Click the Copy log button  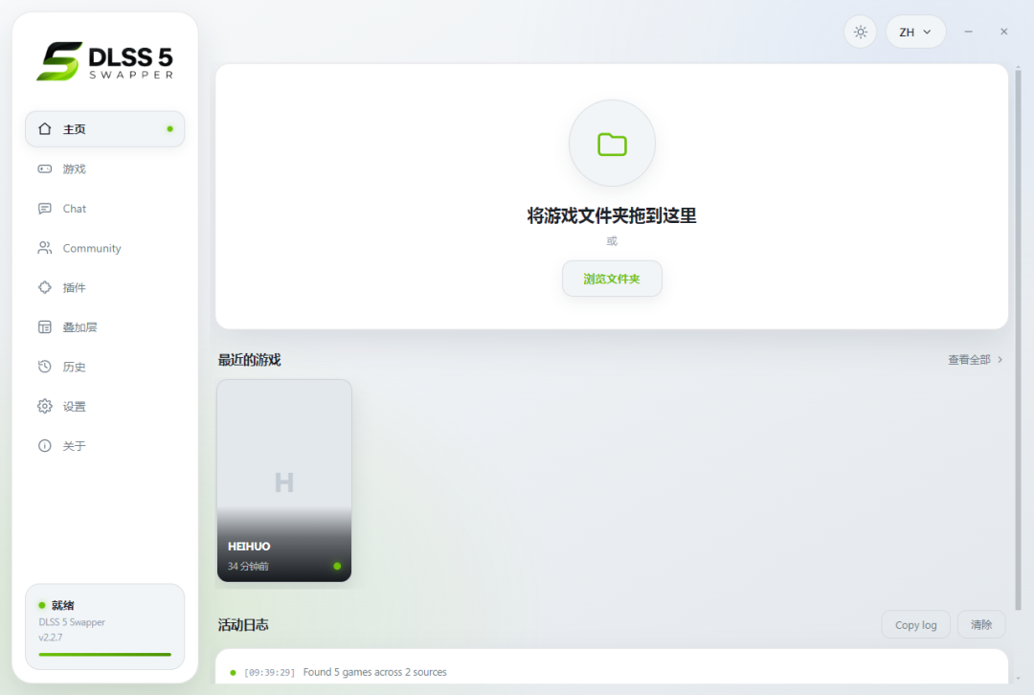[x=915, y=624]
